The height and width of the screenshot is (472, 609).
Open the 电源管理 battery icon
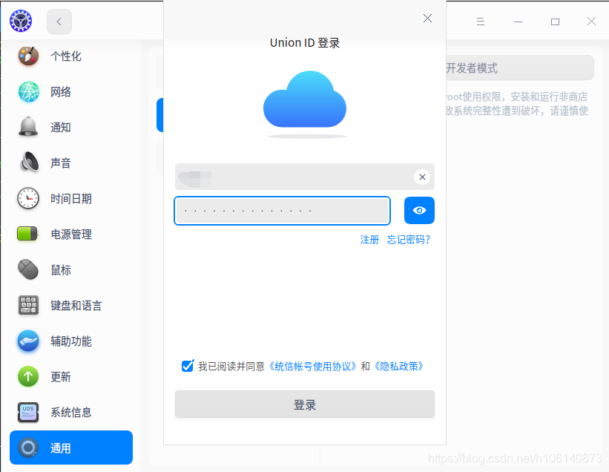(27, 234)
